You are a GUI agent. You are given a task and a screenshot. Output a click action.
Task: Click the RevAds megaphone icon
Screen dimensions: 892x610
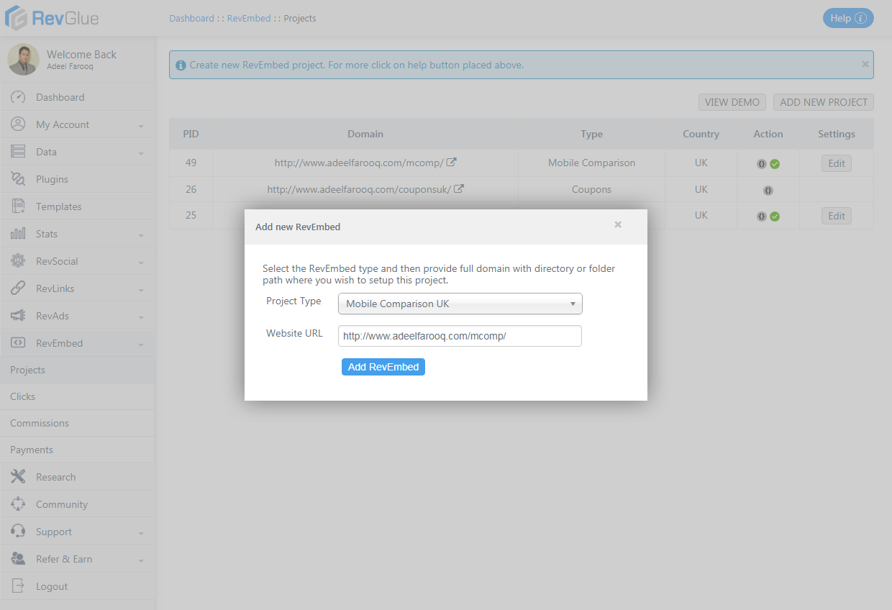point(18,316)
